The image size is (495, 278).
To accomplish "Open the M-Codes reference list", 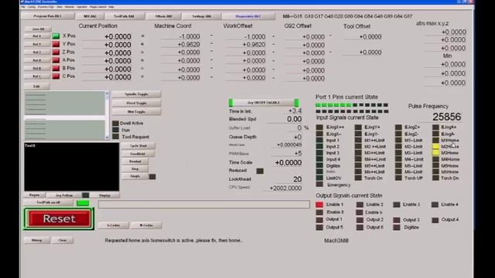I will pos(146,225).
